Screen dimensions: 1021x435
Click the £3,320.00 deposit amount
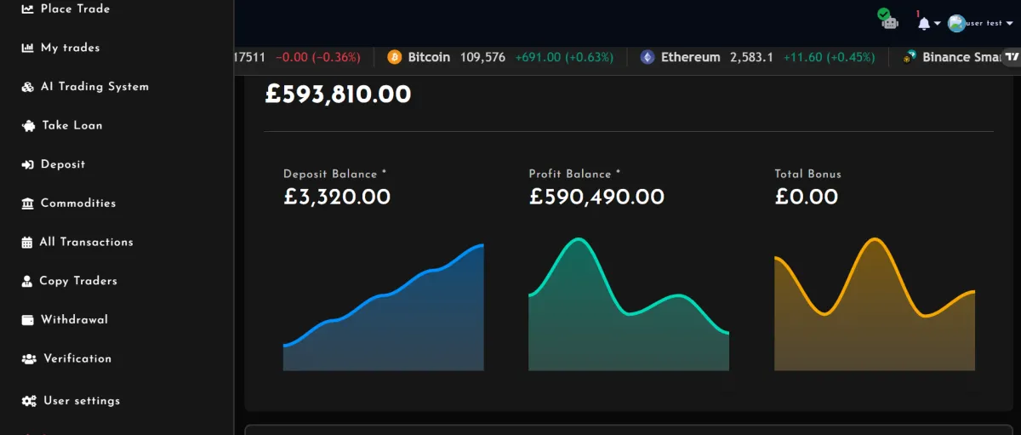coord(337,197)
